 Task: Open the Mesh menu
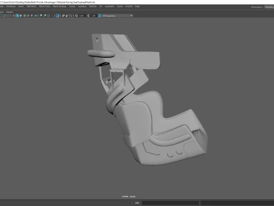21,6
